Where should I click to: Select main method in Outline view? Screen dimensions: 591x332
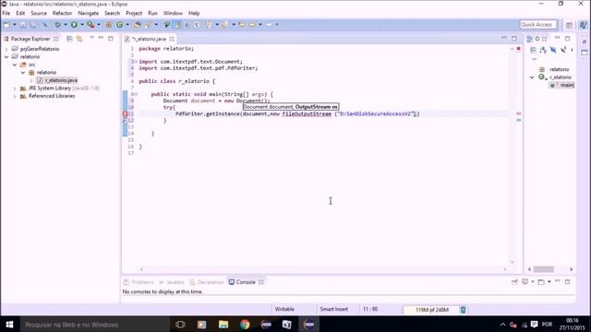coord(562,85)
